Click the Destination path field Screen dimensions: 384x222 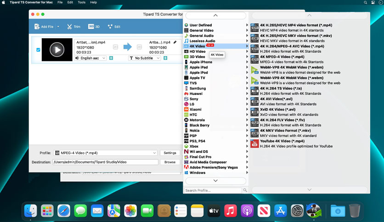105,162
